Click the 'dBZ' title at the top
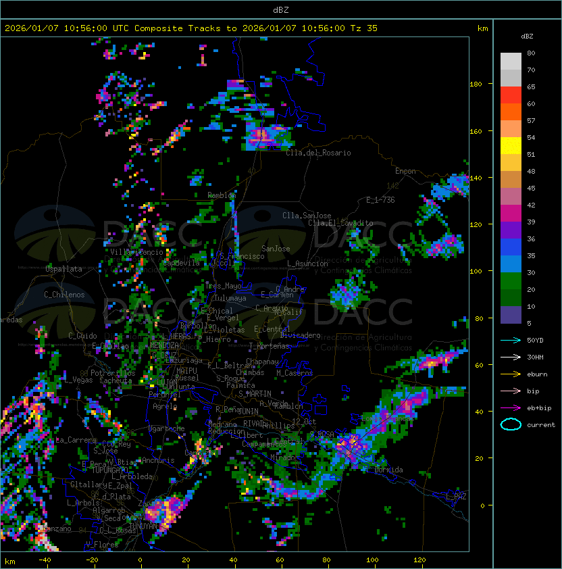 click(281, 10)
